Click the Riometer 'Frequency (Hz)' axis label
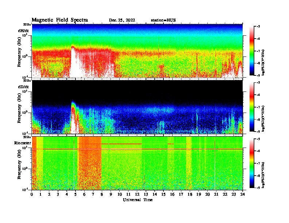The width and height of the screenshot is (289, 223). pos(19,164)
